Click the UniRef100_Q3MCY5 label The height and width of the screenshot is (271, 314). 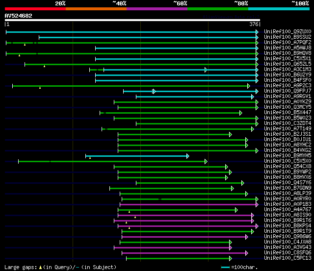pos(288,107)
